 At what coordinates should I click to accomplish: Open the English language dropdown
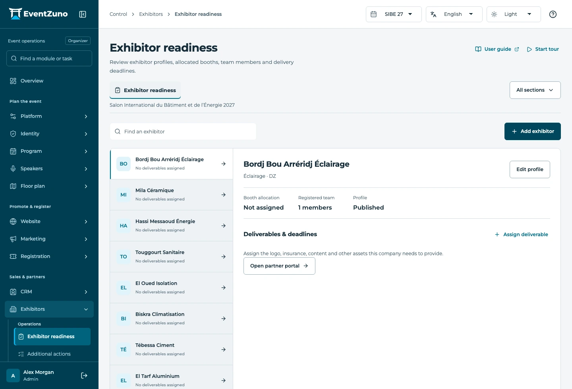click(454, 14)
